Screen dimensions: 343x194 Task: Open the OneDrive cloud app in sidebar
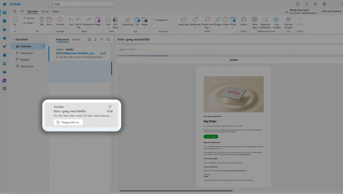(5, 72)
